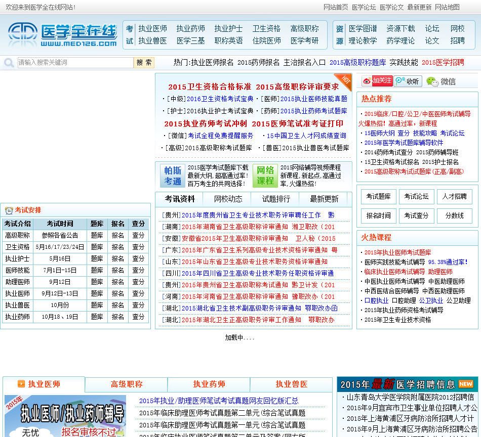Open the 2015年执业医师考试题库 hot course link
Viewport: 481px width, 437px height.
click(397, 252)
